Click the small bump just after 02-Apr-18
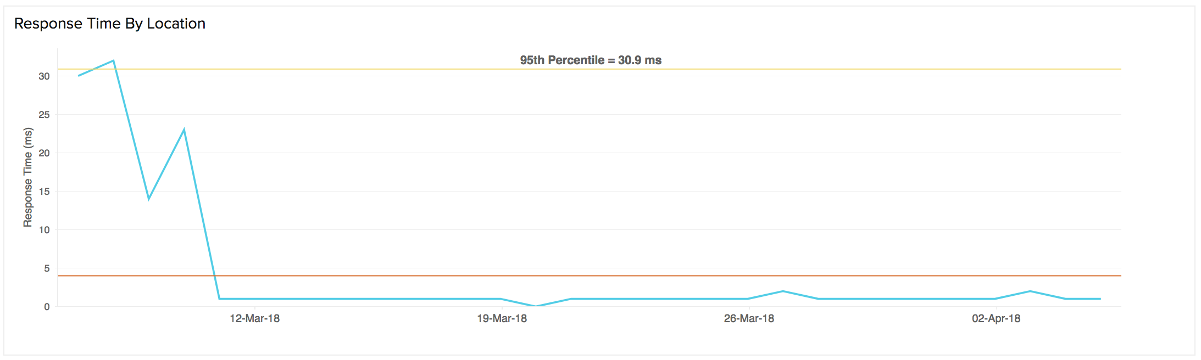 pyautogui.click(x=1030, y=291)
